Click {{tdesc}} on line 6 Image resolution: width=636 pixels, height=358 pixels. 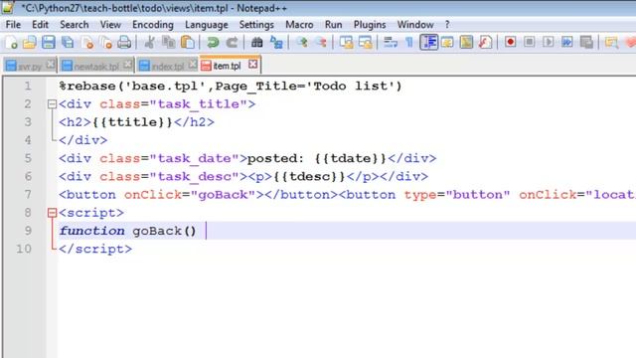tap(309, 177)
